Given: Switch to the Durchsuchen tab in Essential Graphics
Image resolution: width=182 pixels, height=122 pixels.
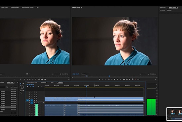Looking at the screenshot, I should (162, 10).
